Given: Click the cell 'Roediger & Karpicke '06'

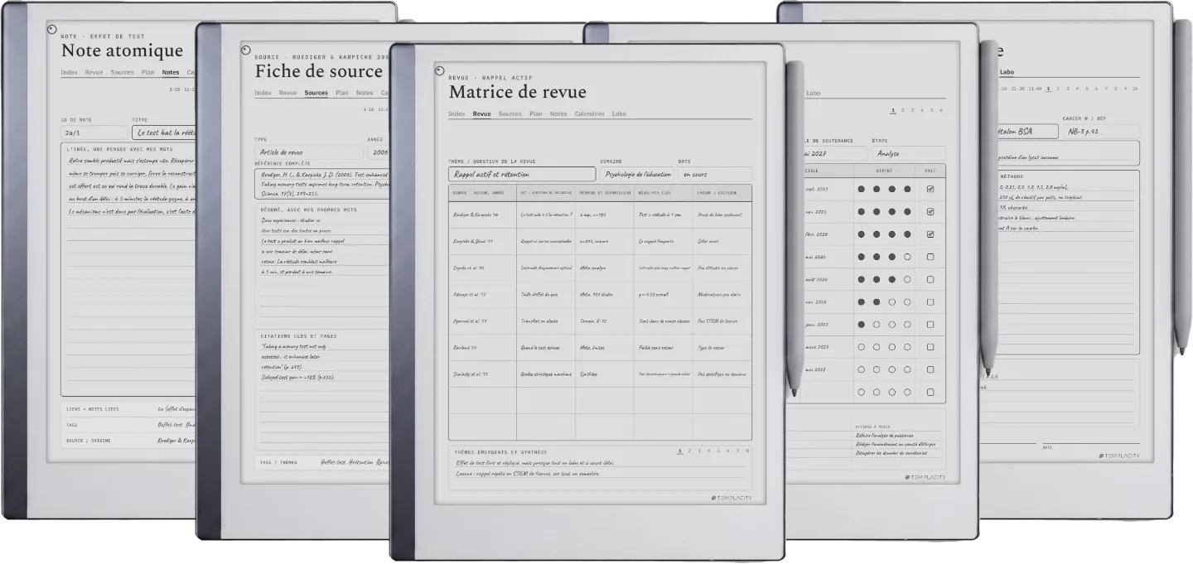Looking at the screenshot, I should 482,215.
